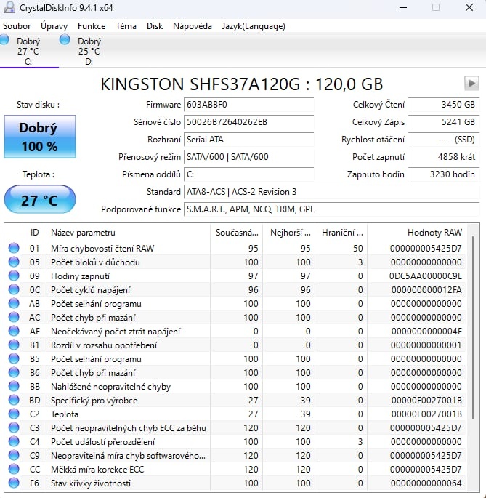The image size is (486, 498).
Task: Select drive D: disk tab
Action: click(x=89, y=51)
